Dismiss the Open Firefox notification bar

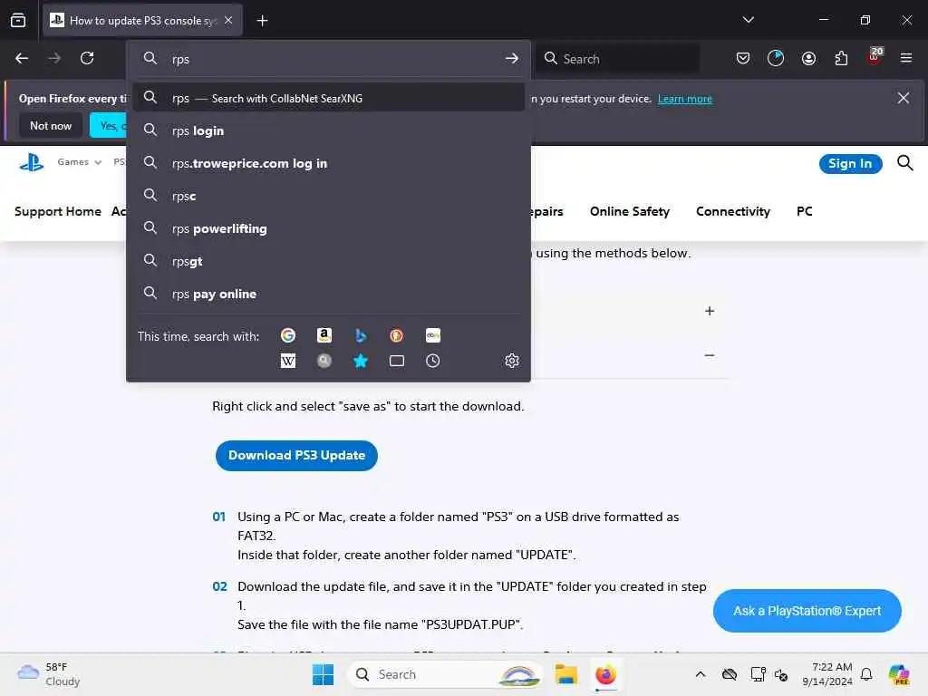tap(904, 98)
